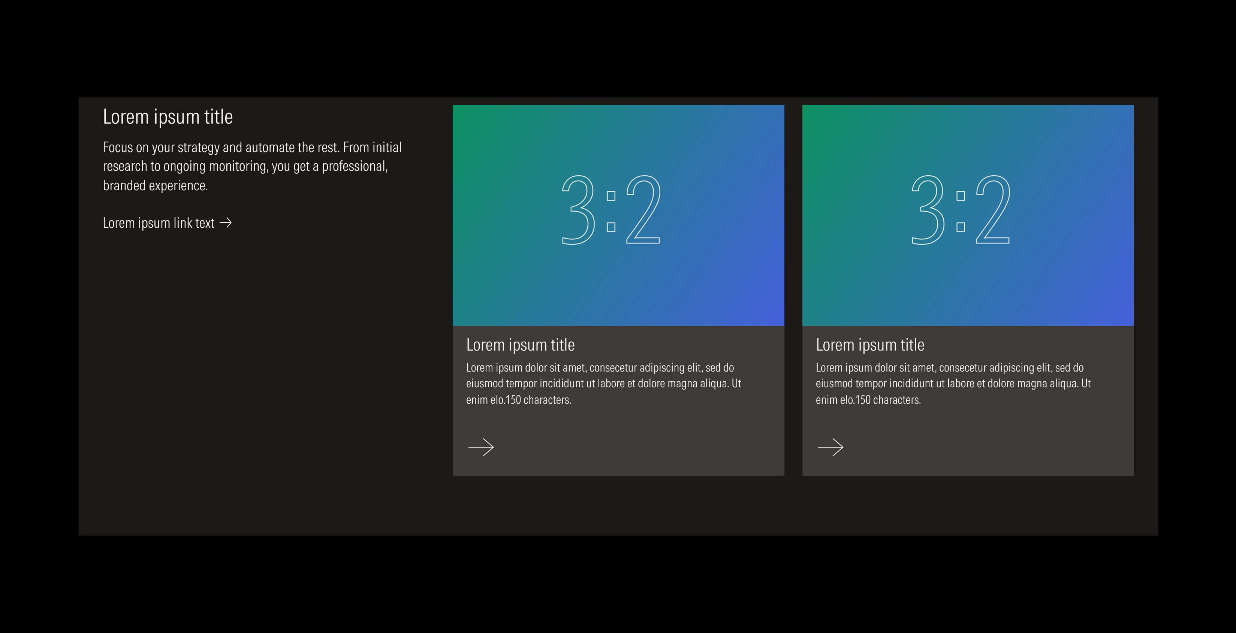
Task: Click the left card's 'Lorem ipsum title' heading
Action: pyautogui.click(x=521, y=345)
